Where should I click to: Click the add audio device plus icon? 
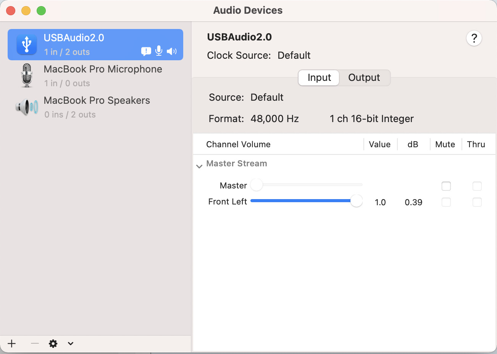tap(11, 343)
